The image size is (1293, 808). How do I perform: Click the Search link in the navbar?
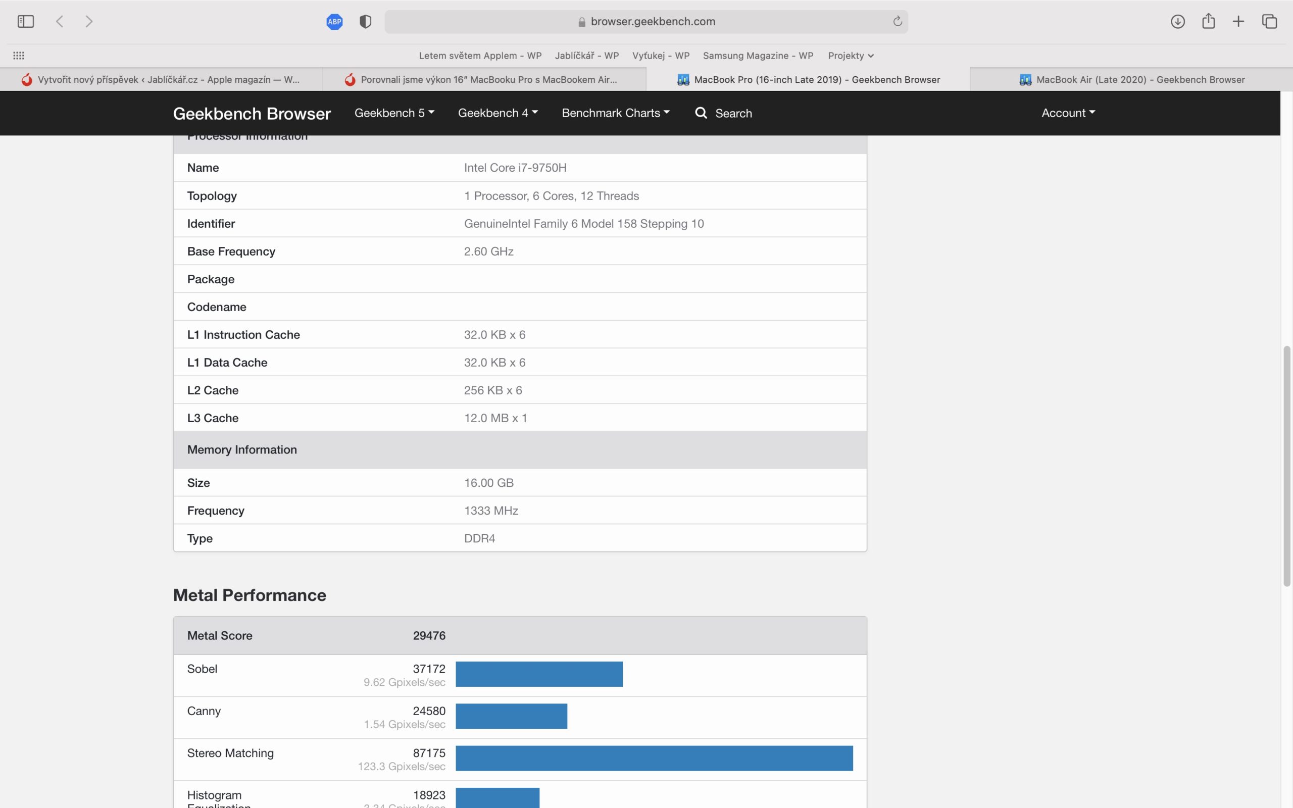pos(733,113)
